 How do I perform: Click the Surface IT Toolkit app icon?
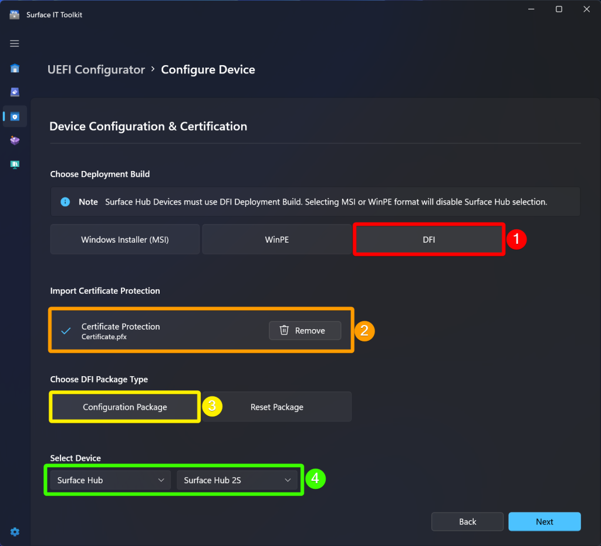pyautogui.click(x=15, y=15)
